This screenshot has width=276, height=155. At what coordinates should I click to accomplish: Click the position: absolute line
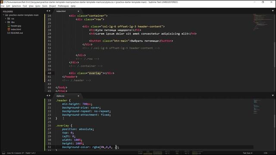pyautogui.click(x=78, y=129)
